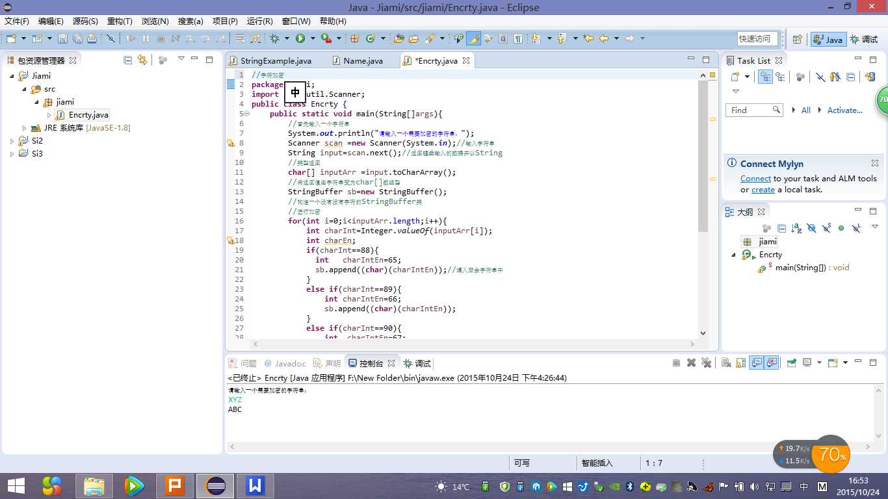This screenshot has width=888, height=499.
Task: Click the Save icon in the toolbar
Action: tap(62, 39)
